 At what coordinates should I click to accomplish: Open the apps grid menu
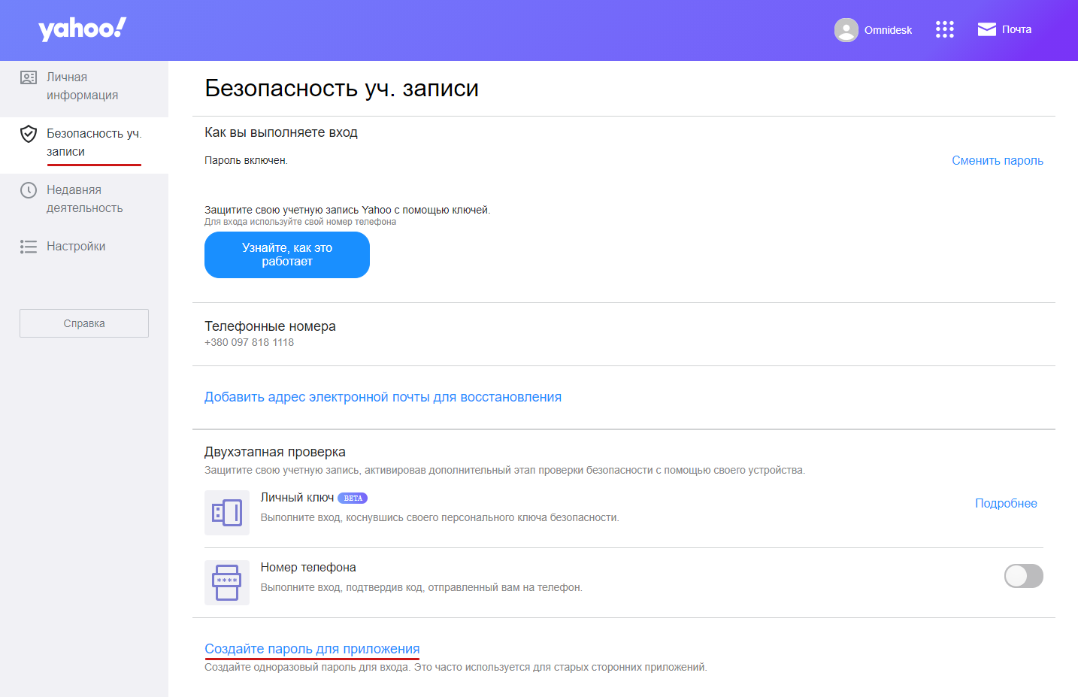pos(944,29)
